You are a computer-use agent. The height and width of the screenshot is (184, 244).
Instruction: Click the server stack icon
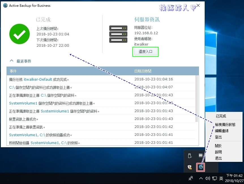pyautogui.click(x=118, y=34)
